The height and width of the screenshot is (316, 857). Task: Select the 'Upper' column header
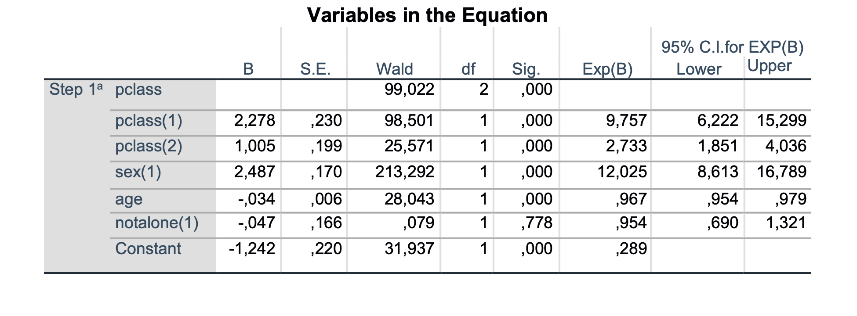[769, 66]
